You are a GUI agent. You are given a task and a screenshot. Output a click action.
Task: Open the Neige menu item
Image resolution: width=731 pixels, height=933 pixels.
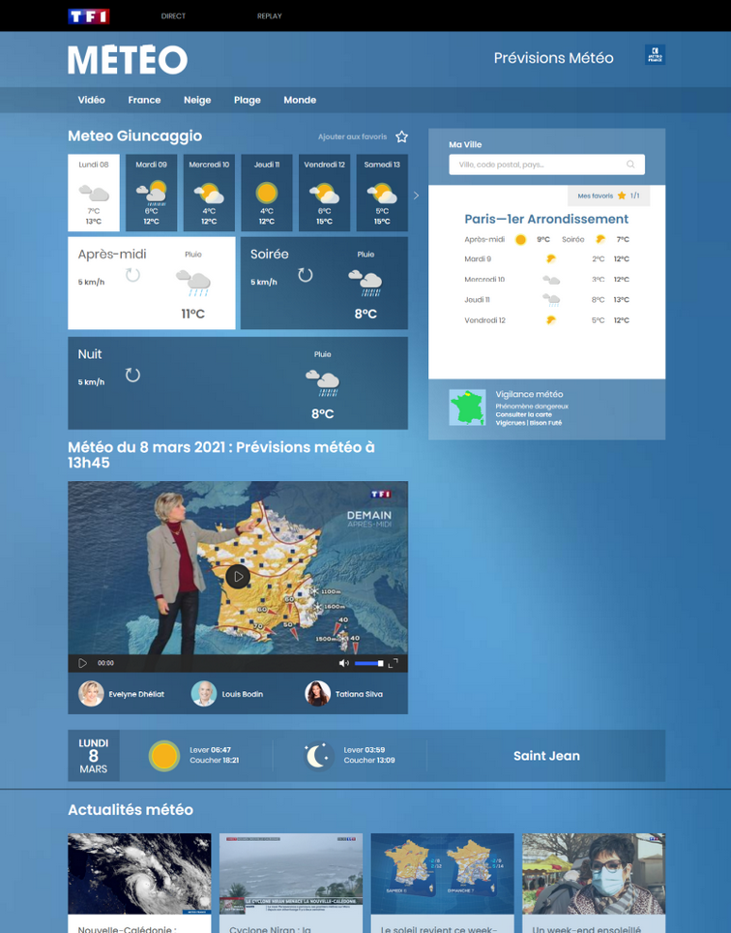(x=197, y=100)
